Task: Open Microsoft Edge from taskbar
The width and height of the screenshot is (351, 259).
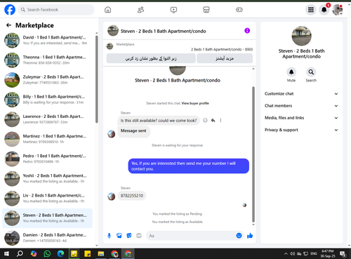Action: 60,253
